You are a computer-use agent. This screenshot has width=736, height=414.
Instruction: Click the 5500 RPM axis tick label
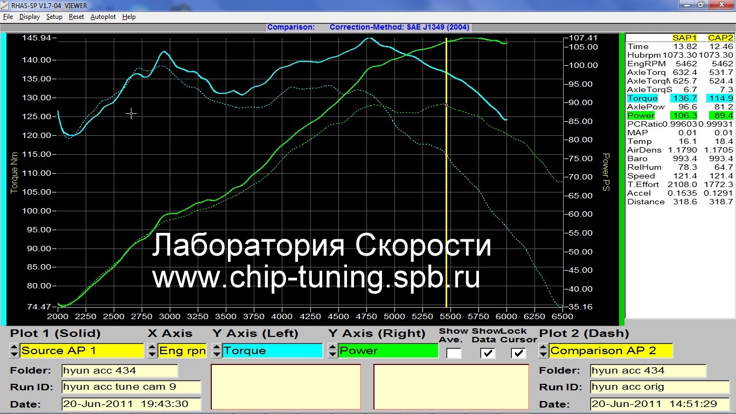(450, 316)
